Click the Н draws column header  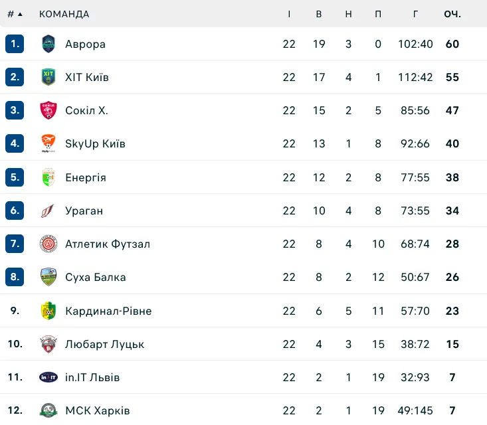tap(349, 14)
